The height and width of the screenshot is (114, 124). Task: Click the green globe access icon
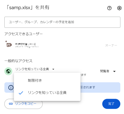click(8, 71)
